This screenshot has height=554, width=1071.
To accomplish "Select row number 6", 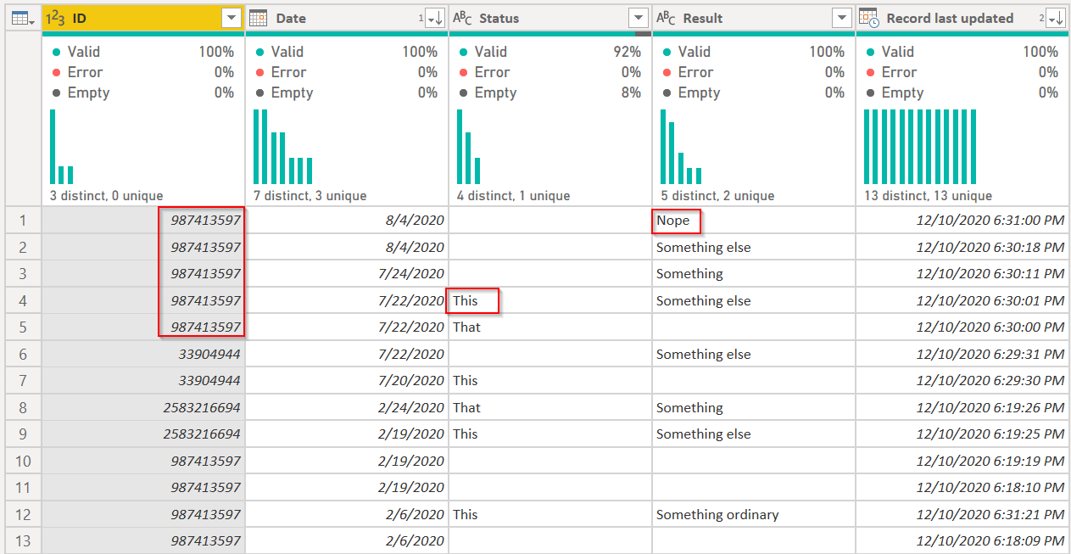I will [x=23, y=355].
